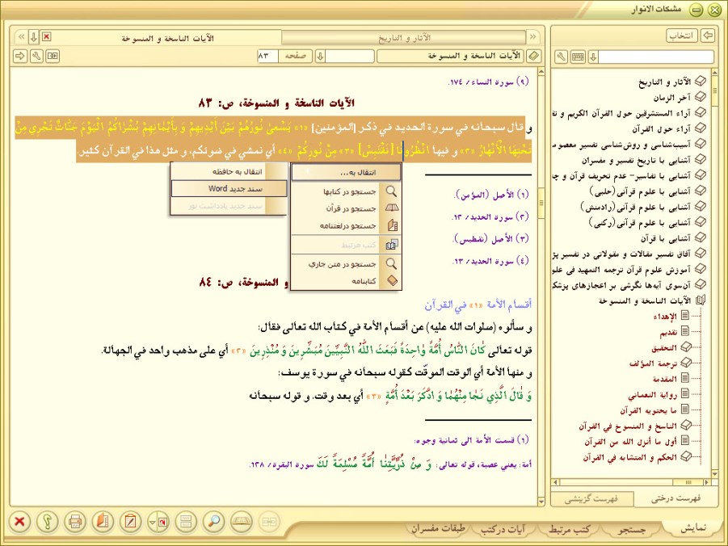The height and width of the screenshot is (546, 728).
Task: Close the current document tab with red X
Action: click(x=46, y=36)
